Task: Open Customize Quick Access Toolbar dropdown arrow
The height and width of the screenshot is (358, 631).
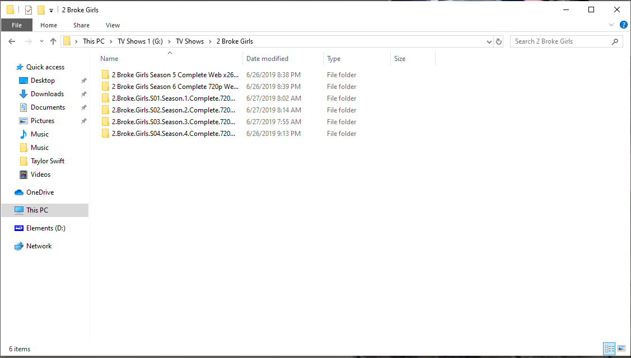Action: coord(51,11)
